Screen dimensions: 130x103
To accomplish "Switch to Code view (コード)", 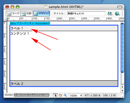I will tap(13, 13).
